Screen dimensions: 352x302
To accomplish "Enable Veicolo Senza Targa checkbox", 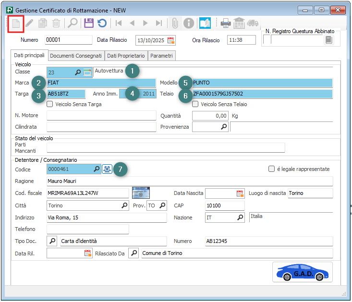I will click(x=50, y=104).
